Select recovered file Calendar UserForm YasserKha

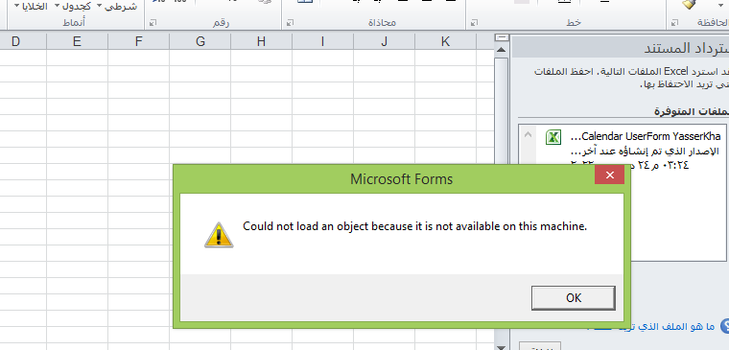pyautogui.click(x=645, y=137)
